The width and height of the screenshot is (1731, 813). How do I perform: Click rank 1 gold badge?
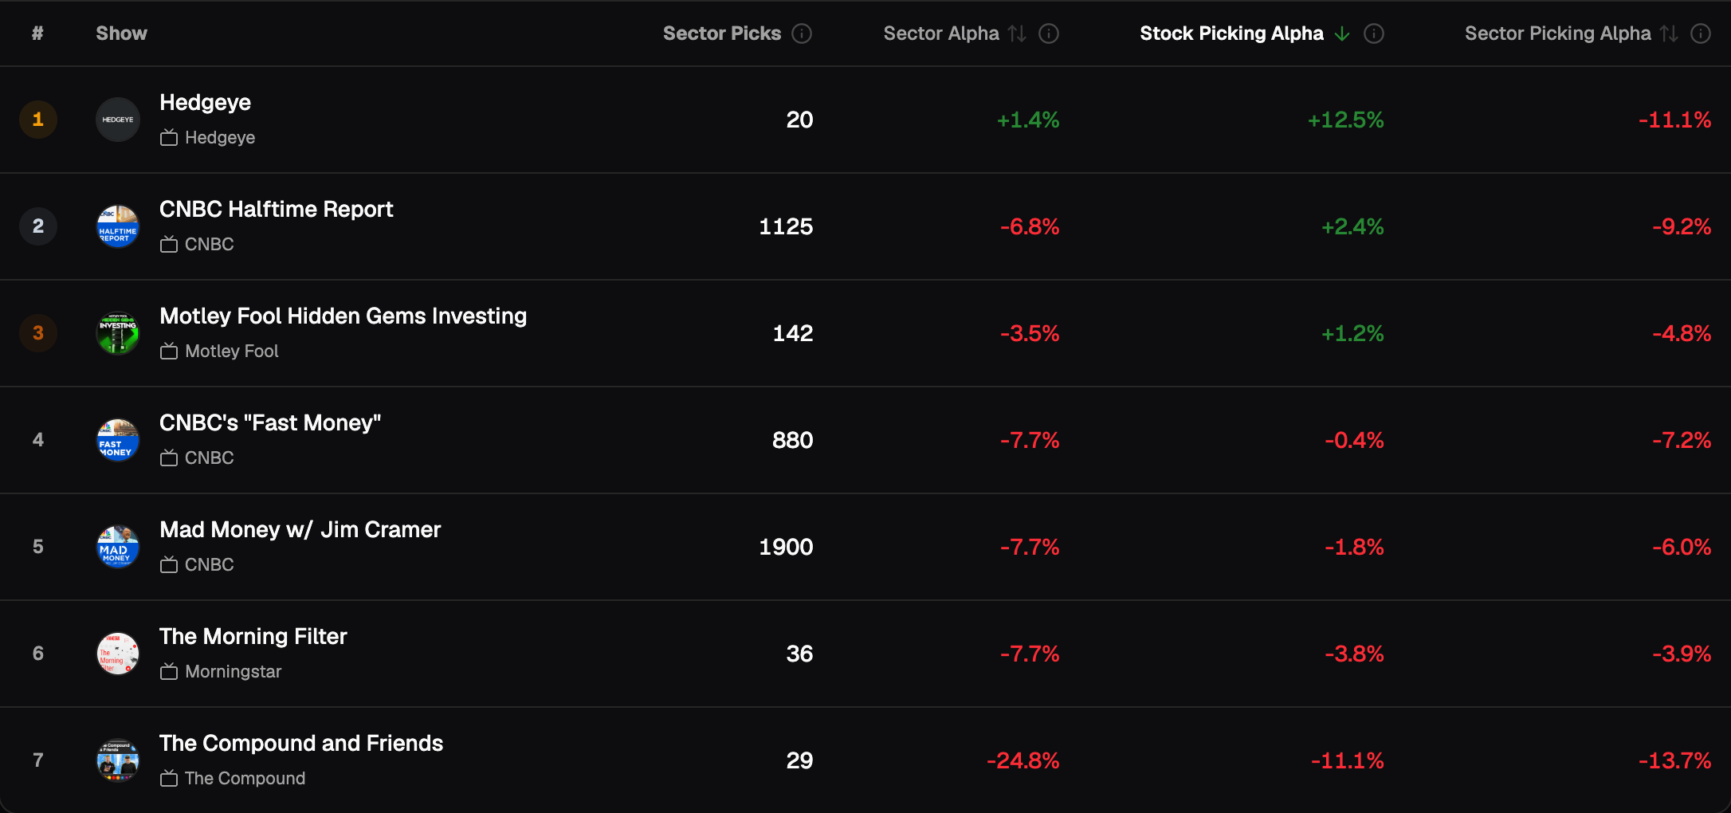[38, 120]
